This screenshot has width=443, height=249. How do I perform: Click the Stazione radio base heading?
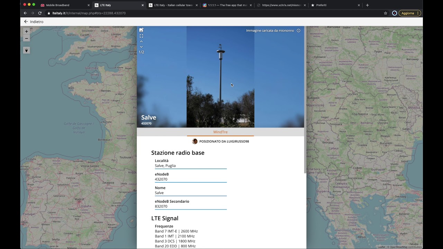[x=178, y=153]
